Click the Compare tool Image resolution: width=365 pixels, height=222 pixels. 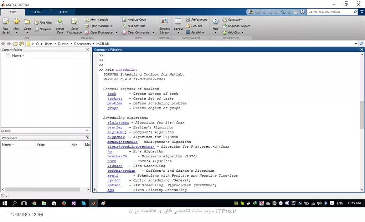click(43, 29)
